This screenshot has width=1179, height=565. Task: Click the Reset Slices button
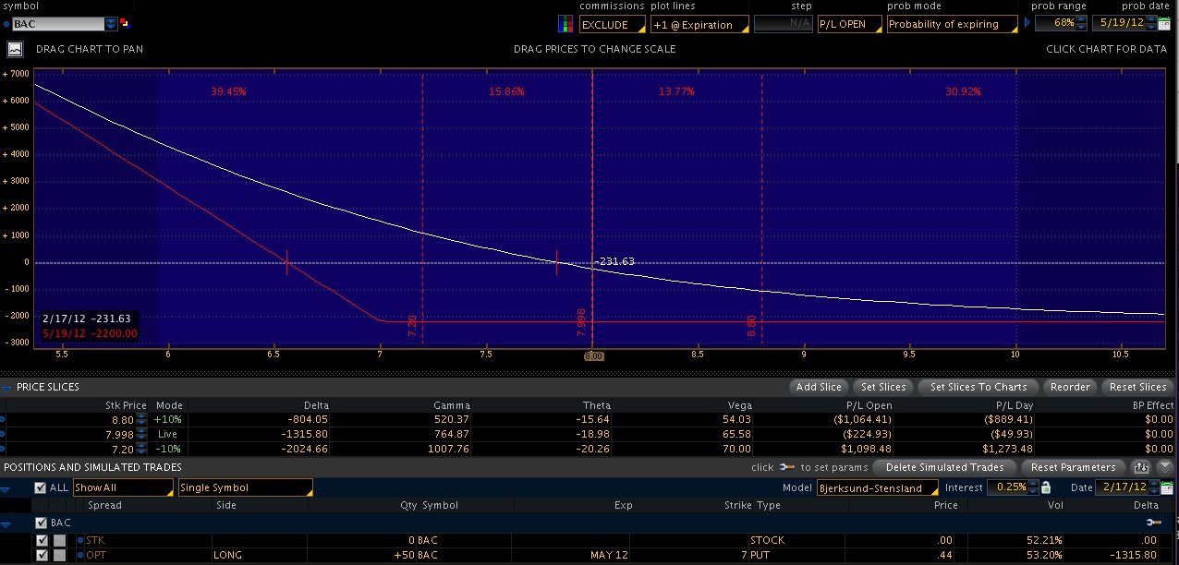click(1137, 387)
